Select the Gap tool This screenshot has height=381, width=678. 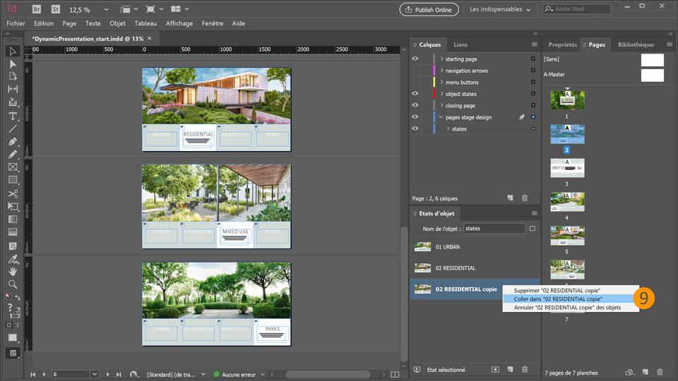pos(13,89)
